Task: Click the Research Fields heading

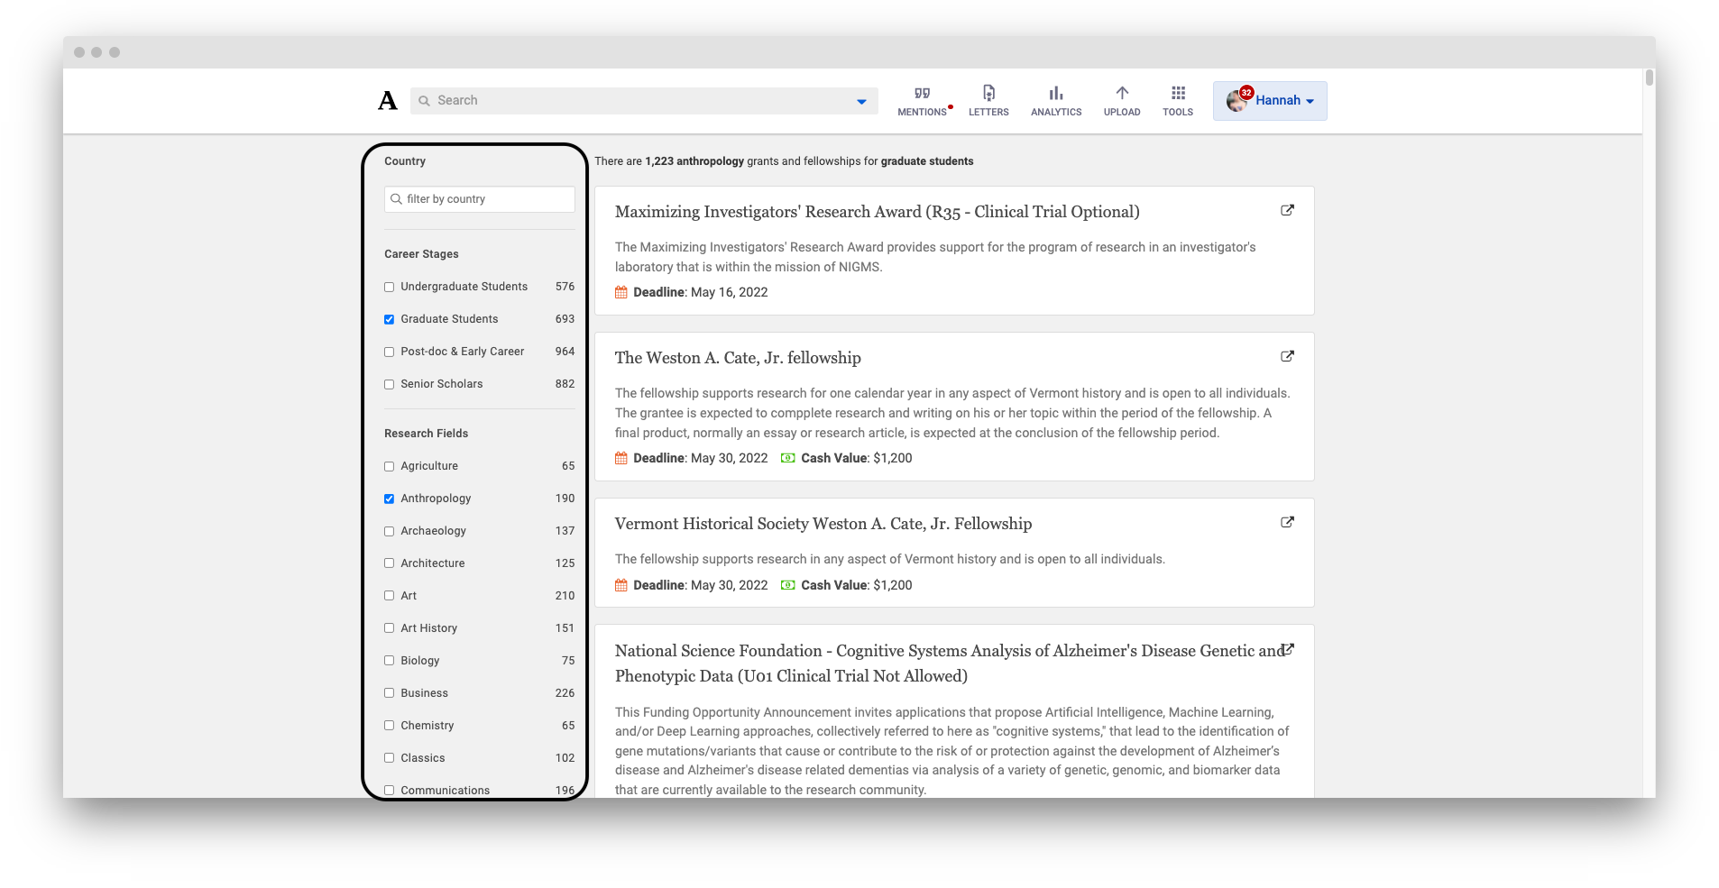Action: (426, 434)
